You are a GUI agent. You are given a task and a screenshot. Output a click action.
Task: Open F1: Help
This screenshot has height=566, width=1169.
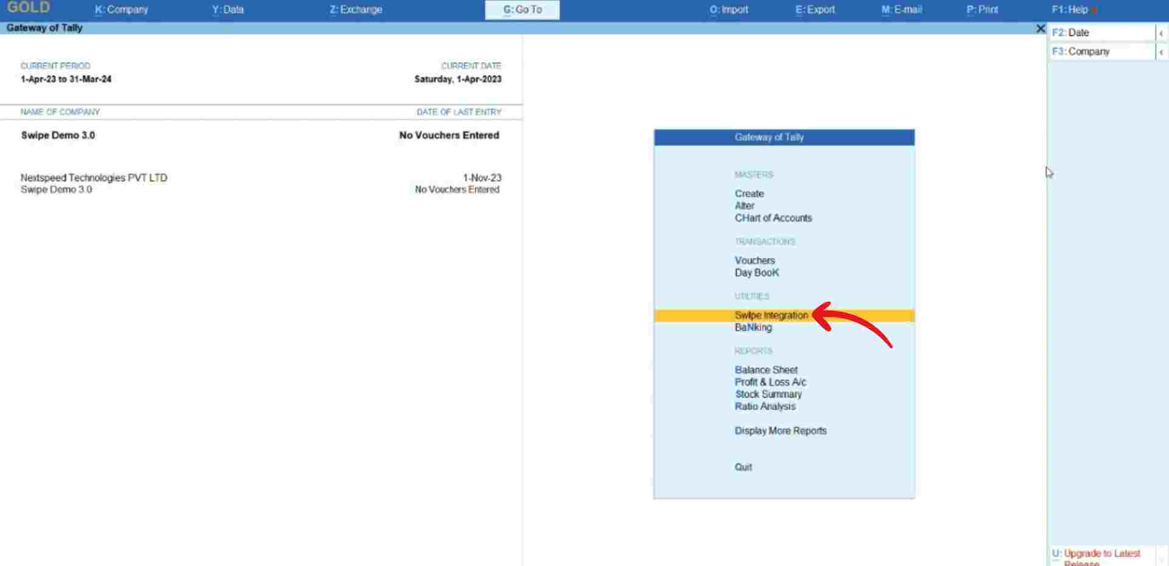click(1070, 10)
